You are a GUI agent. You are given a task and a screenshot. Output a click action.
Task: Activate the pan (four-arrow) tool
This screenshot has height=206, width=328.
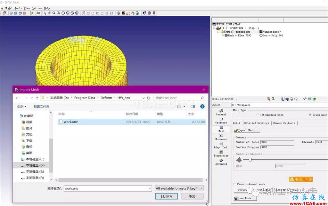click(x=49, y=13)
